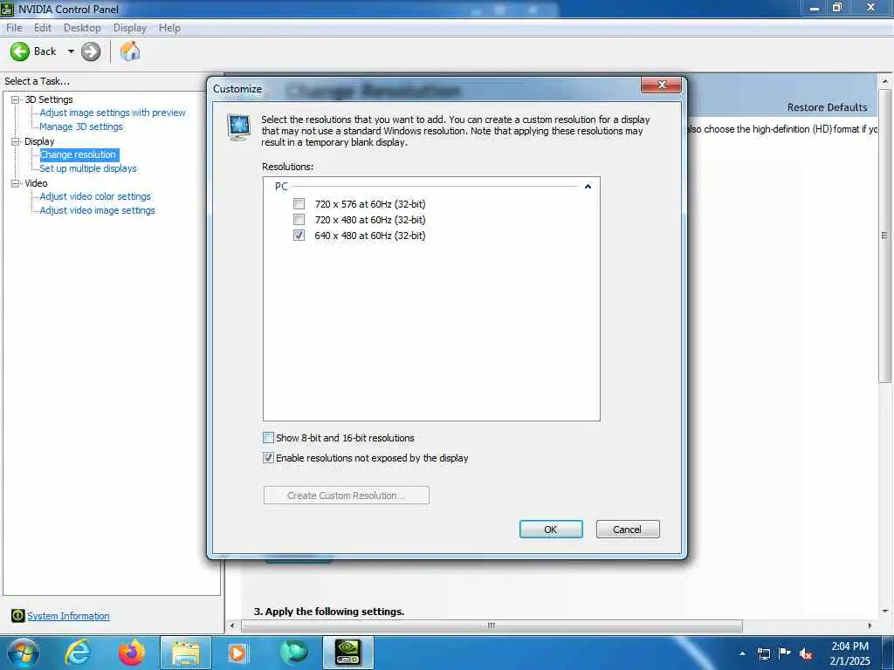Click the 640 x 480 at 60Hz text

tap(370, 236)
